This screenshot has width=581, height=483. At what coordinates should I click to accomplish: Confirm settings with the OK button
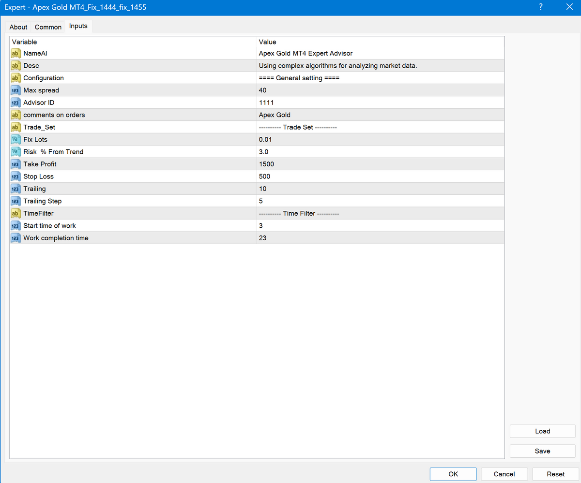tap(453, 474)
